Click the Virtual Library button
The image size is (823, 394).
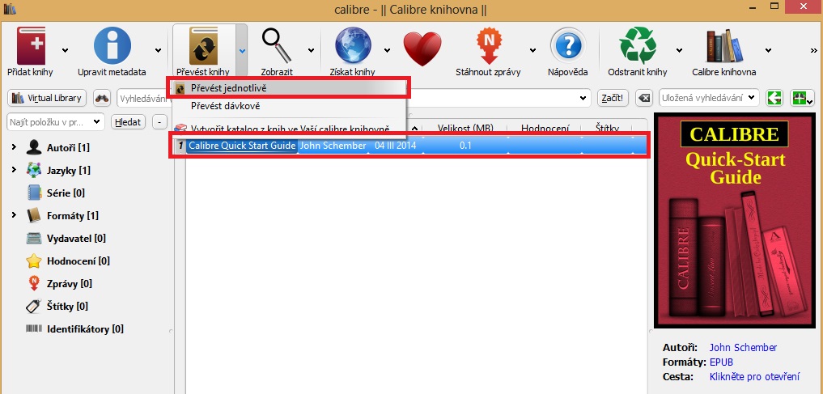(47, 98)
